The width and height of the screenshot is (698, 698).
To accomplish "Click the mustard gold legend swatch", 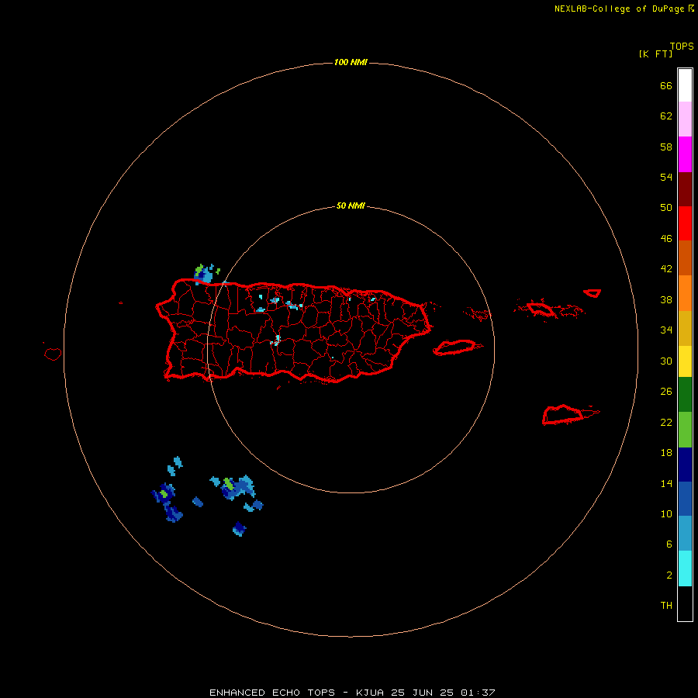I will (685, 328).
